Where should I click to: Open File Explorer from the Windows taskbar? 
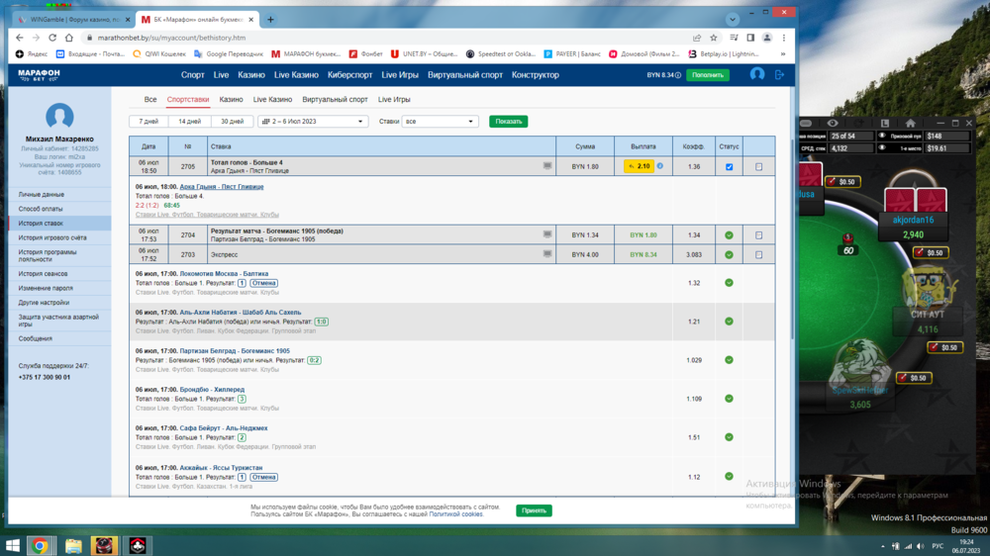pos(73,545)
